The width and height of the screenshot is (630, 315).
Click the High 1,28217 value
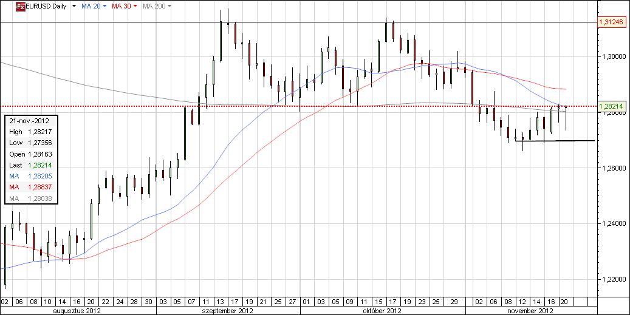[x=39, y=132]
